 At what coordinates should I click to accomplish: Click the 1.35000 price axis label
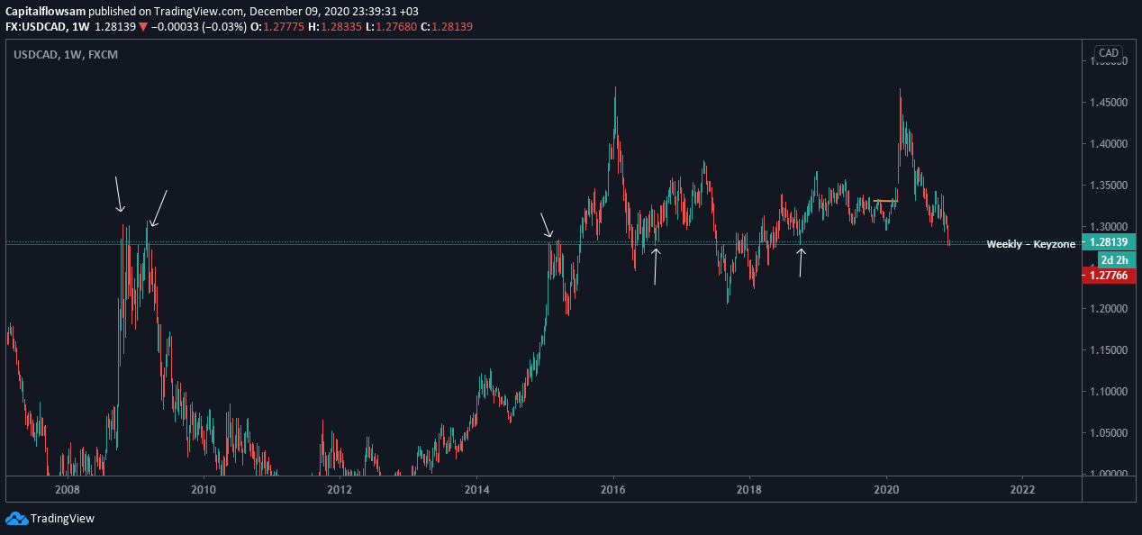tap(1110, 186)
